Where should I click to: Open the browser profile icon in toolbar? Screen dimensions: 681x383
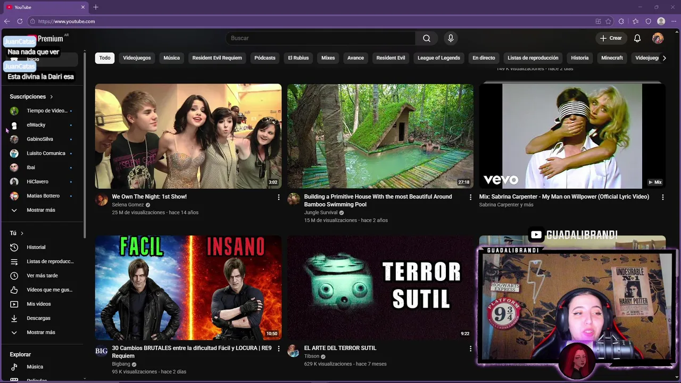(661, 21)
